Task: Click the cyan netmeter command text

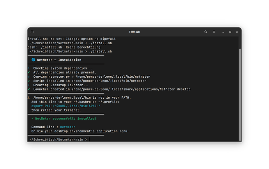Action: (67, 127)
